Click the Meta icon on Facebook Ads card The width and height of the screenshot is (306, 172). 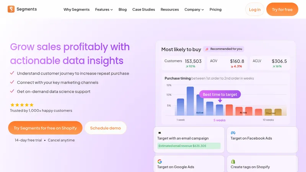coord(233,133)
